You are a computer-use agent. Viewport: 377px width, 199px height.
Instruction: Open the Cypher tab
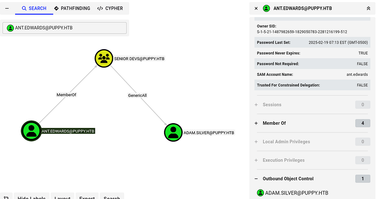pyautogui.click(x=110, y=8)
